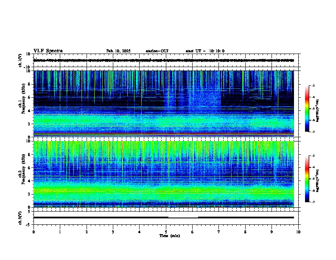
Task: Click the "station=OUI" header text
Action: pyautogui.click(x=157, y=51)
